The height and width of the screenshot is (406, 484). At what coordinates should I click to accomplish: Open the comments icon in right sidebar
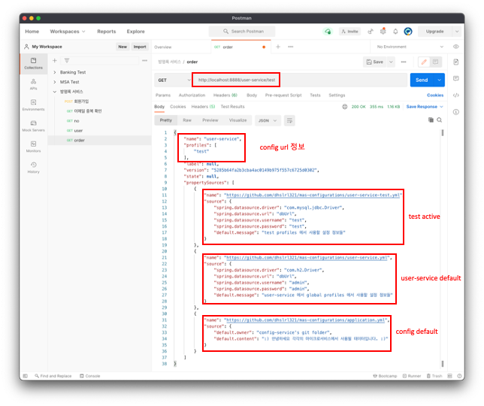point(456,78)
